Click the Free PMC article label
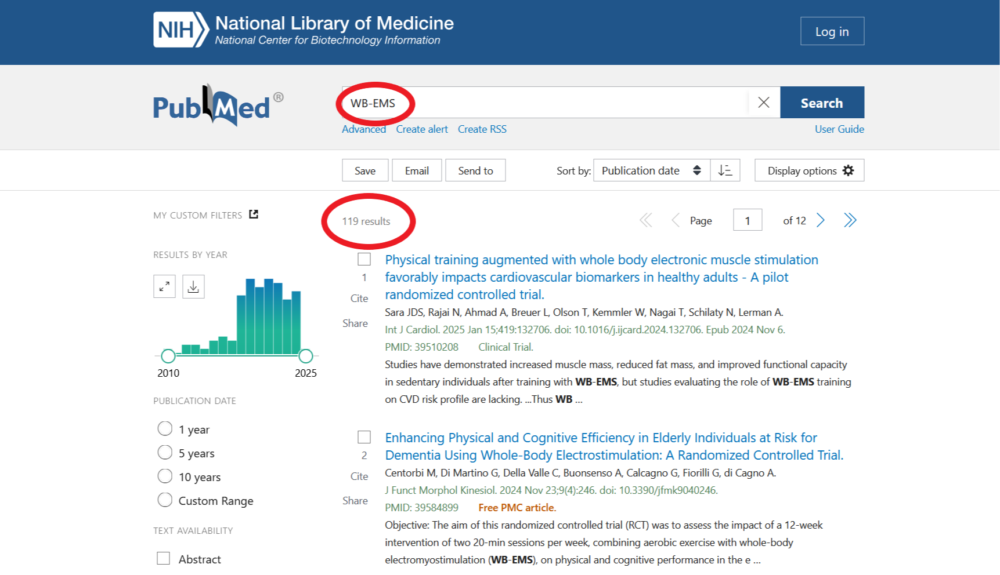The width and height of the screenshot is (1000, 575). tap(517, 508)
